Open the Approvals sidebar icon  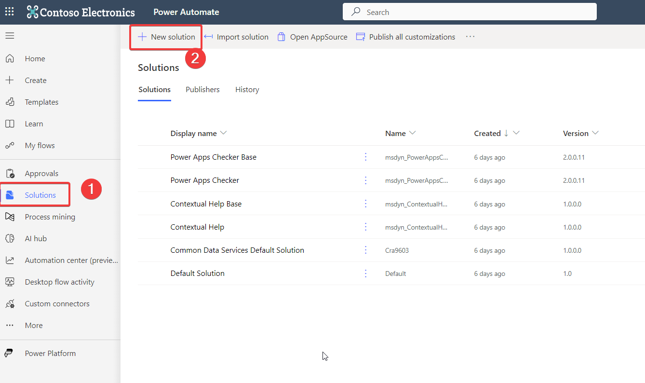point(10,174)
